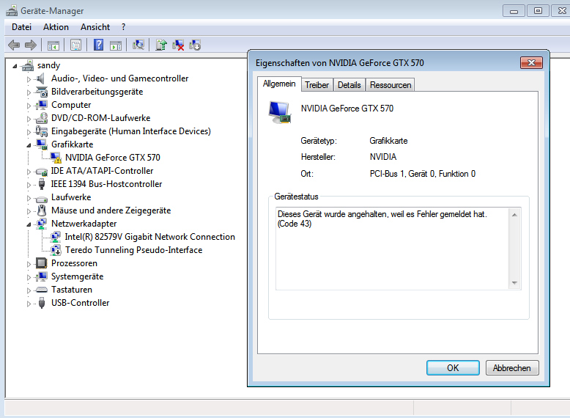Image resolution: width=570 pixels, height=418 pixels.
Task: Close the GTX 570 properties dialog
Action: coord(531,62)
